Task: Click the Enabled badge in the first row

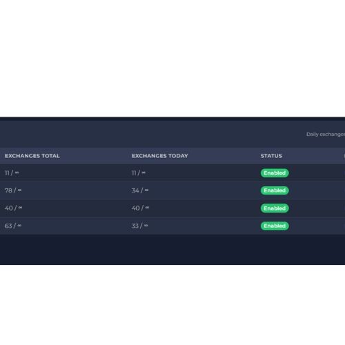Action: coord(275,173)
